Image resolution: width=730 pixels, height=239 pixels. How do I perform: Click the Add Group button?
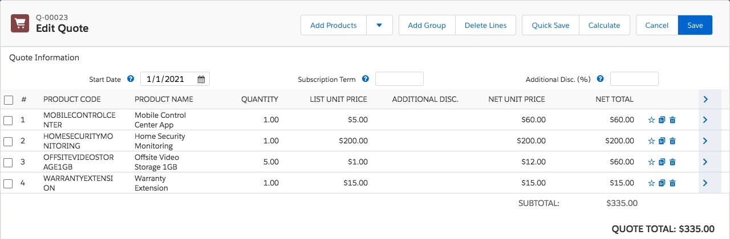(x=427, y=25)
